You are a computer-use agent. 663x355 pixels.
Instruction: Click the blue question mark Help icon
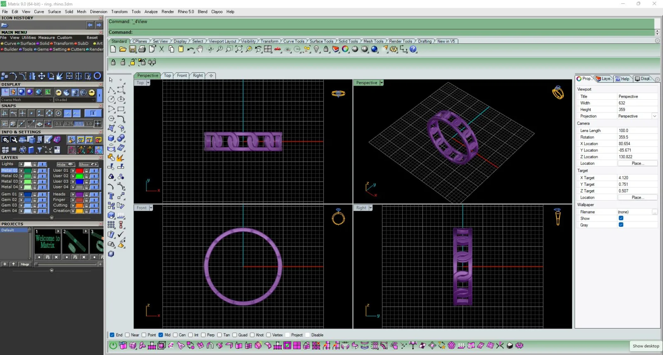point(413,49)
